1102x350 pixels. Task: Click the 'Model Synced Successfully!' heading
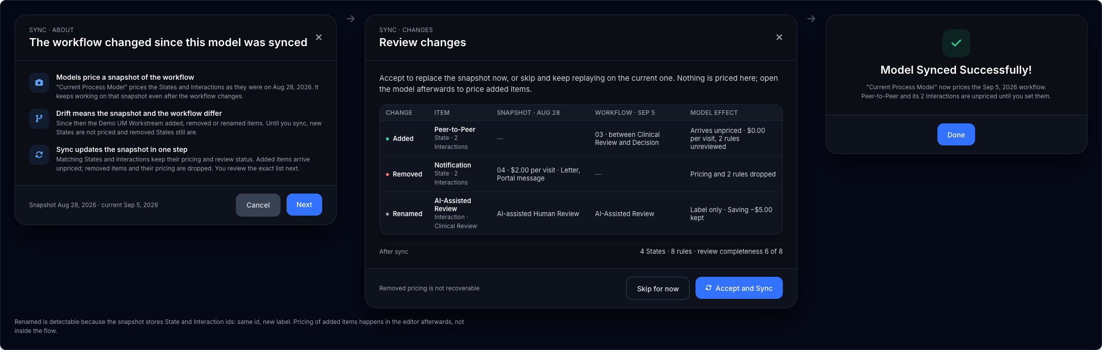click(x=956, y=70)
